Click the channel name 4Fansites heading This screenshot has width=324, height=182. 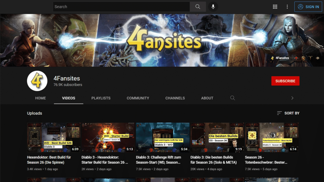[x=67, y=78]
